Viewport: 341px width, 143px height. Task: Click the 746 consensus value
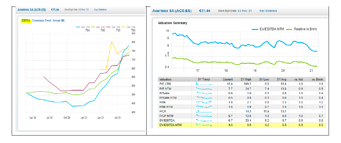(103, 31)
